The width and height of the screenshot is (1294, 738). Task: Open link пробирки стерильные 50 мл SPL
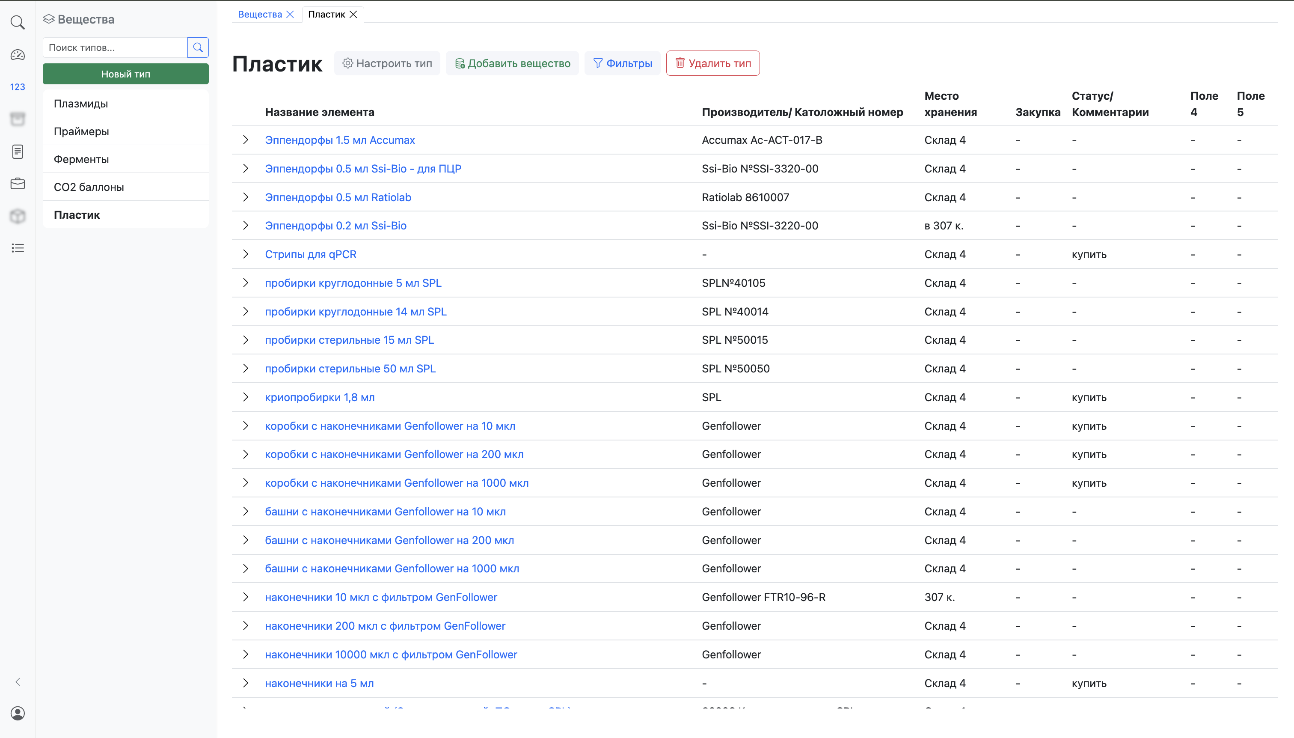(350, 369)
